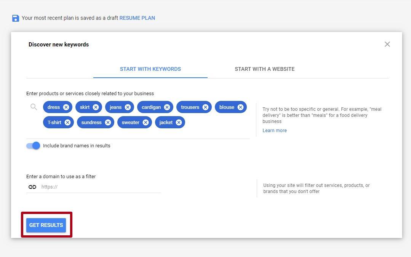Open the Resume Plan link
Screen dimensions: 411x257
(137, 18)
